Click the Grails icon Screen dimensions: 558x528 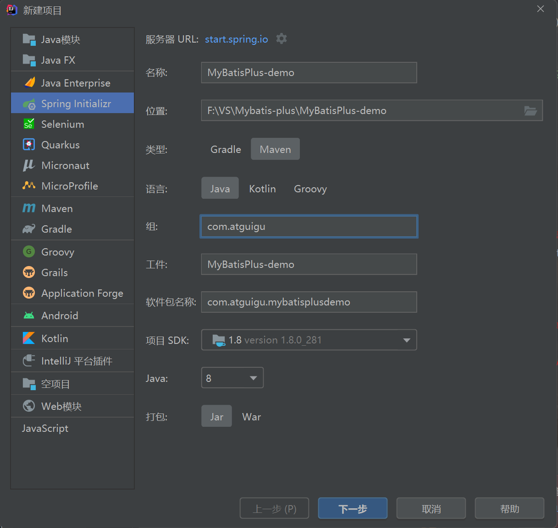pyautogui.click(x=29, y=272)
